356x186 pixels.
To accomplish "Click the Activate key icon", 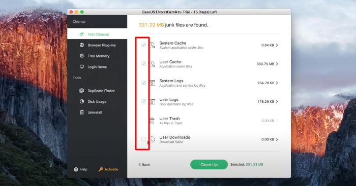I will click(x=101, y=169).
